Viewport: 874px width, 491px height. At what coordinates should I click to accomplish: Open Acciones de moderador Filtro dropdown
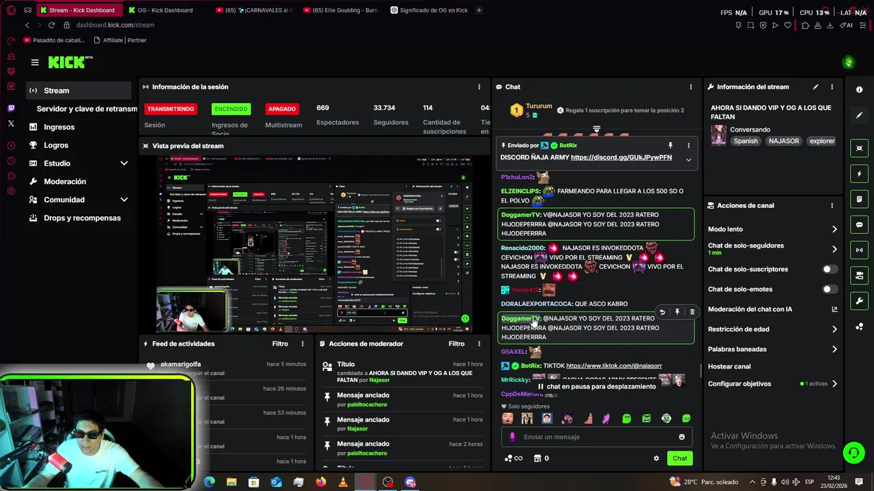coord(456,344)
